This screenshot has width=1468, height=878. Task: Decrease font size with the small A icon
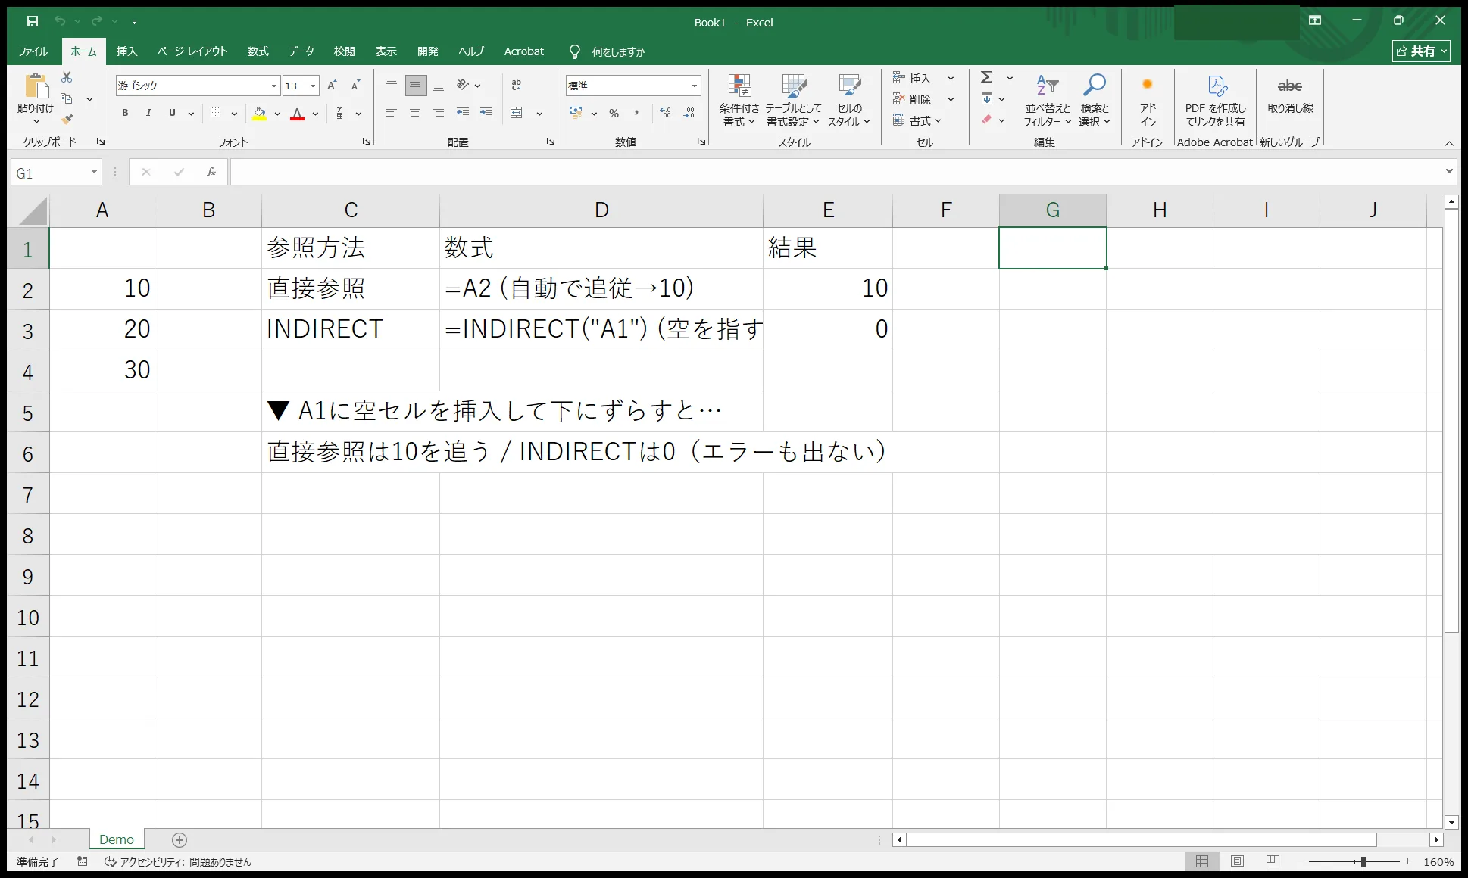coord(355,86)
